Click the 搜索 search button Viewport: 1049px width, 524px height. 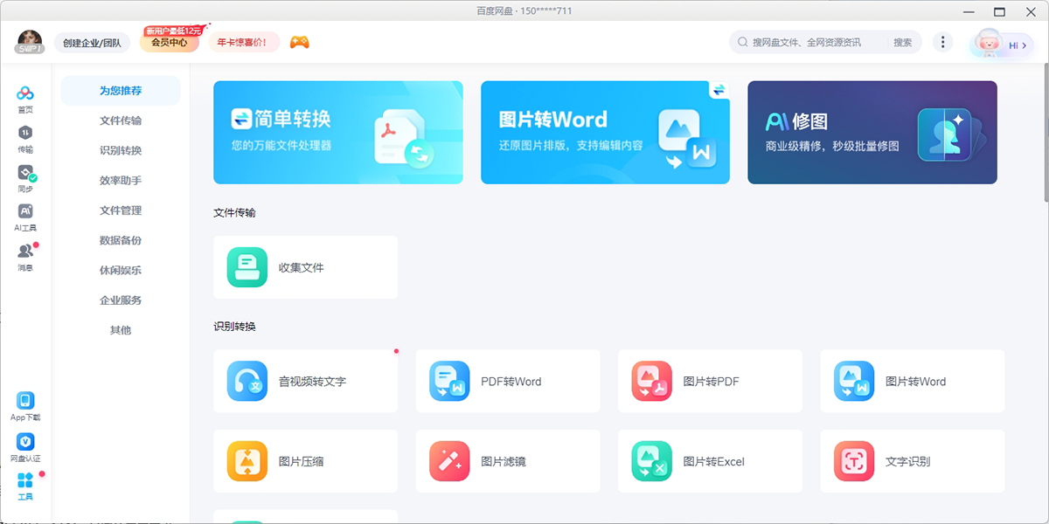(903, 42)
